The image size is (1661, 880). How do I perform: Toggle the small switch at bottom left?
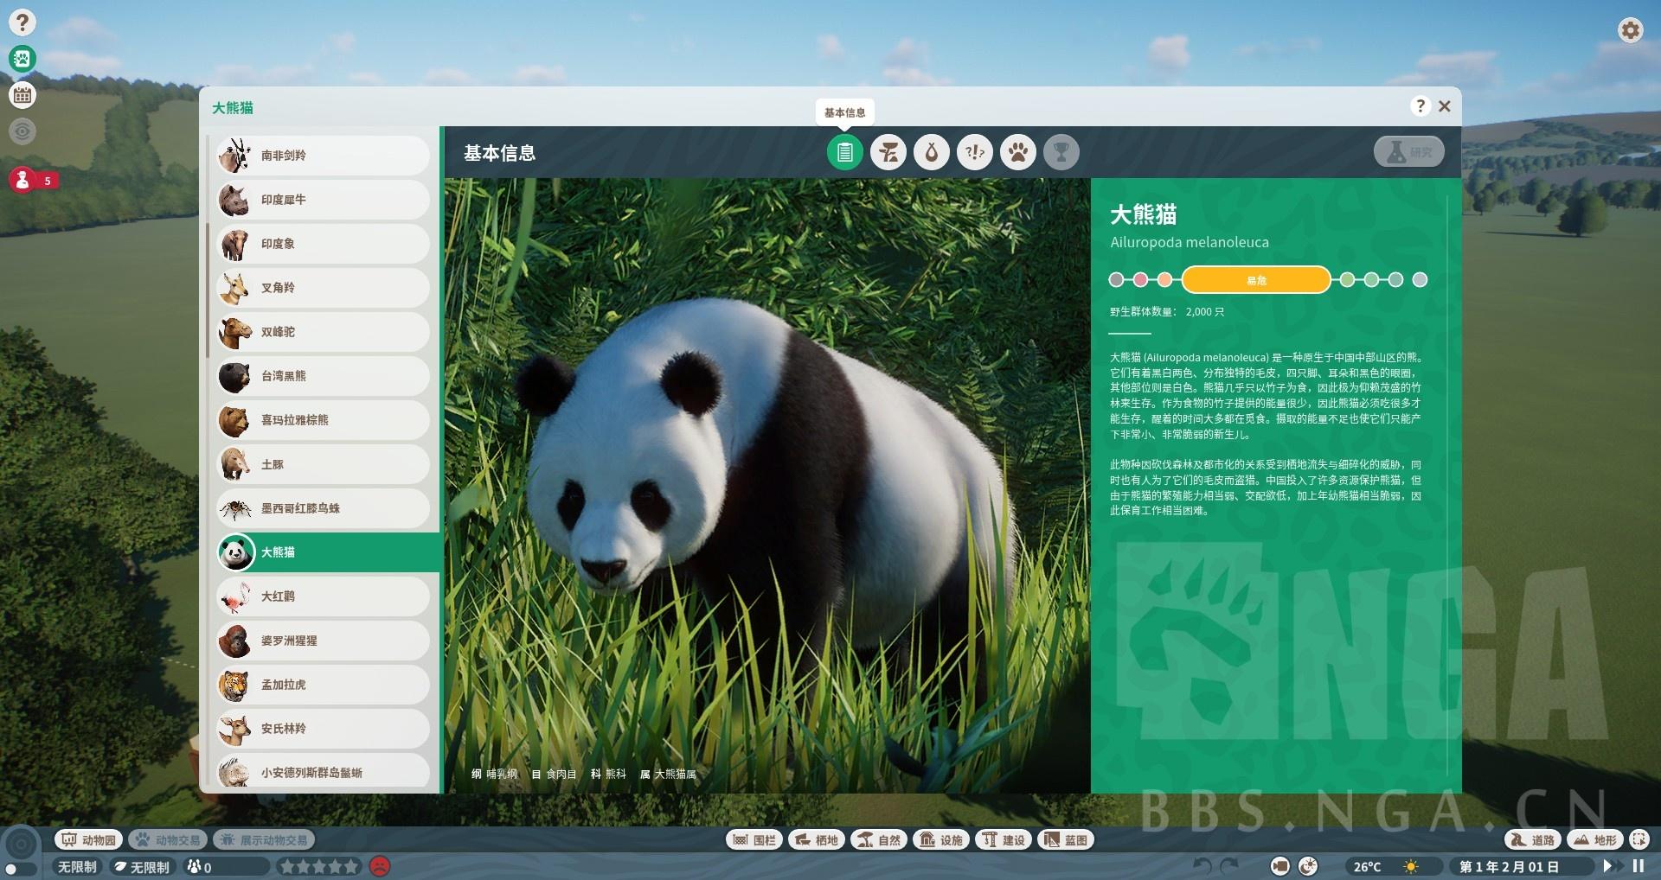point(20,869)
